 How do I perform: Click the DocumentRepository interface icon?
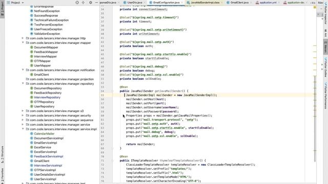click(32, 88)
